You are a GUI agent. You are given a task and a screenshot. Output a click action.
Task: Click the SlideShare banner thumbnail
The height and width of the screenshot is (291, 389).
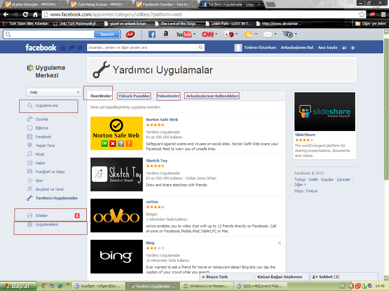pos(325,111)
